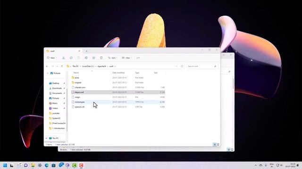Show hidden system tray icons
This screenshot has height=169, width=302.
[256, 165]
